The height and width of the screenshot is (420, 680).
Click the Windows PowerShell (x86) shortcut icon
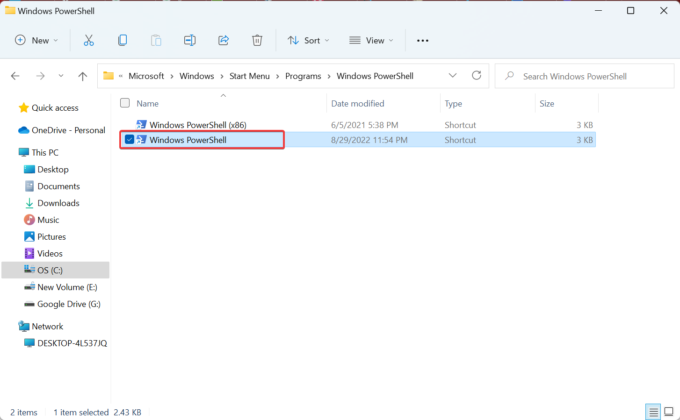(x=141, y=125)
